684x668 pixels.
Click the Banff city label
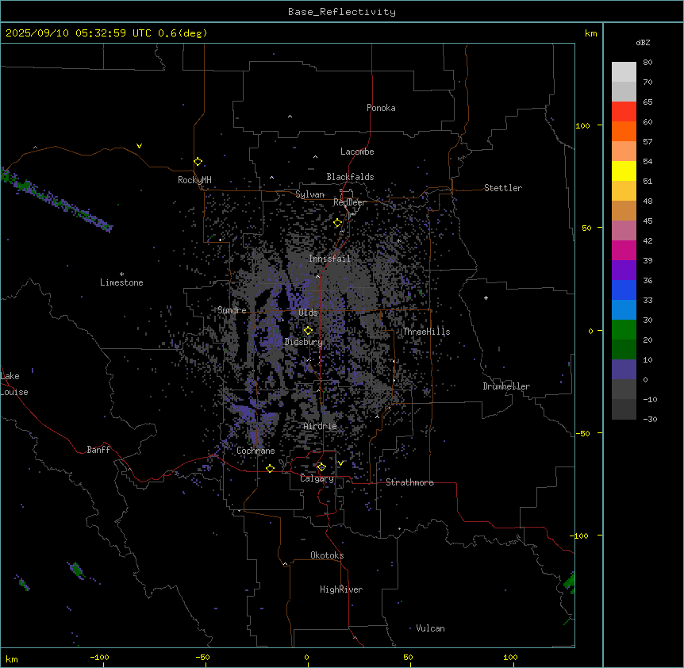point(98,450)
